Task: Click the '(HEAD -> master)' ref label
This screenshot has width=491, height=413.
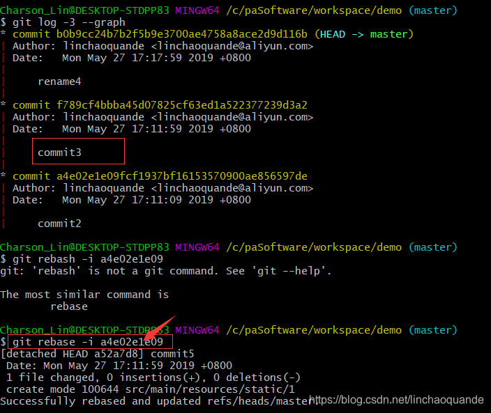Action: pyautogui.click(x=364, y=33)
